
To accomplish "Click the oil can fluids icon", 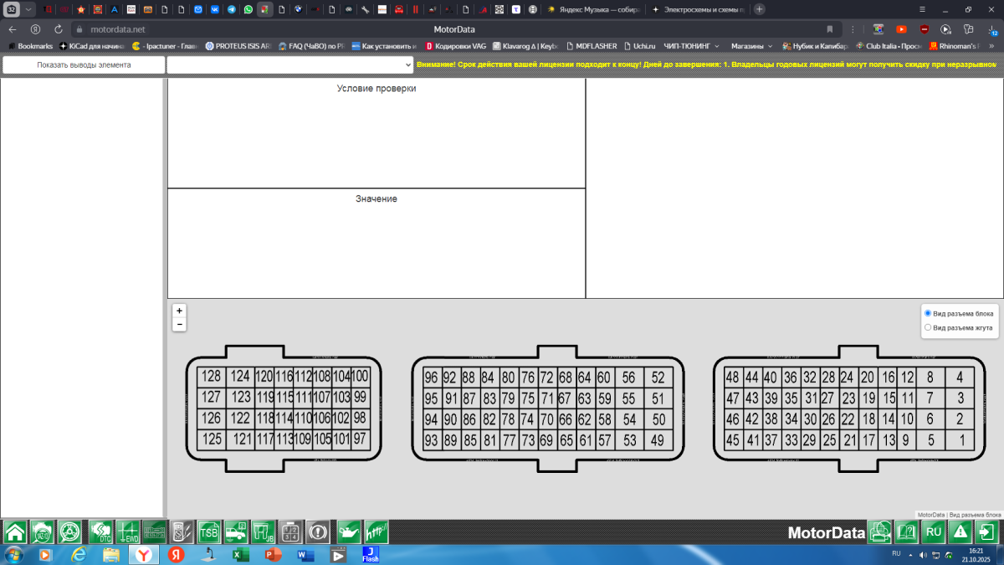I will click(348, 532).
